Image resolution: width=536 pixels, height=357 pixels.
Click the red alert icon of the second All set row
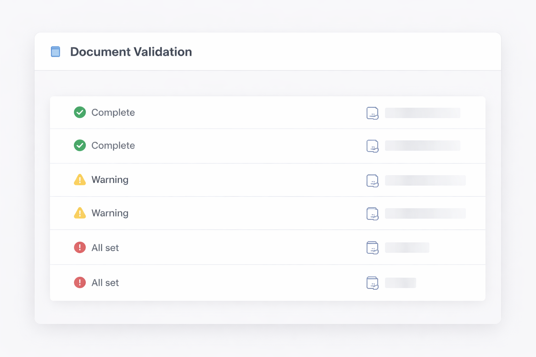coord(80,282)
